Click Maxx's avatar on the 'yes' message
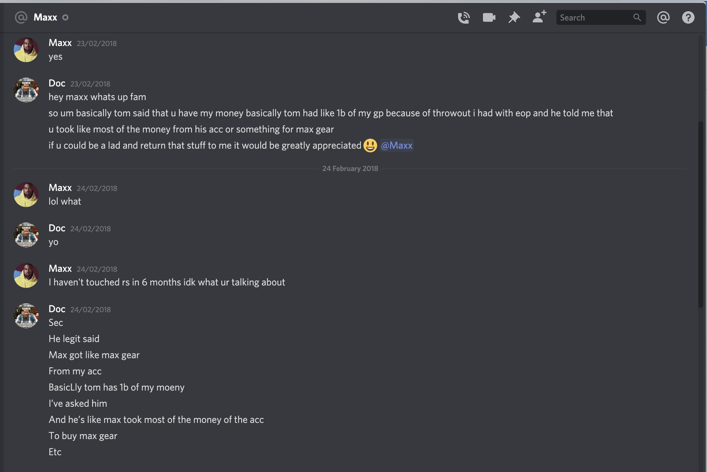 point(26,50)
